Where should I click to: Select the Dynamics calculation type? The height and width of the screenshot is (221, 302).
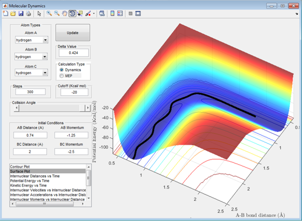tap(62, 70)
